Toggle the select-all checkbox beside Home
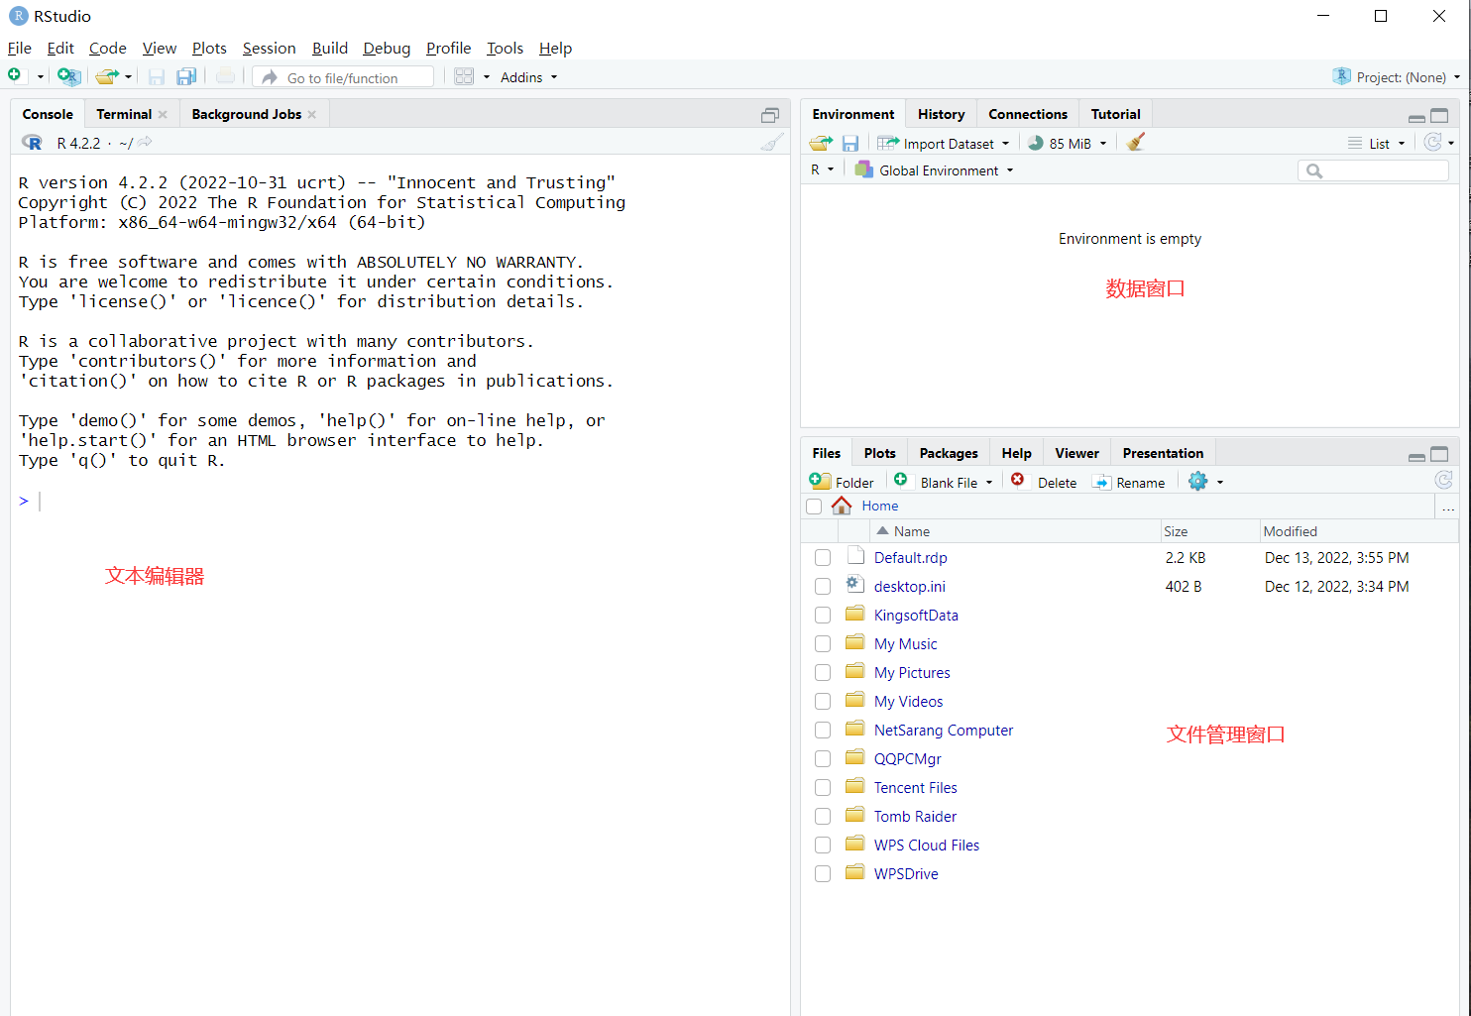The image size is (1471, 1016). tap(815, 507)
